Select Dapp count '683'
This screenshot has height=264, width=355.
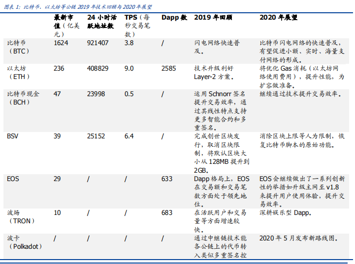click(x=167, y=213)
